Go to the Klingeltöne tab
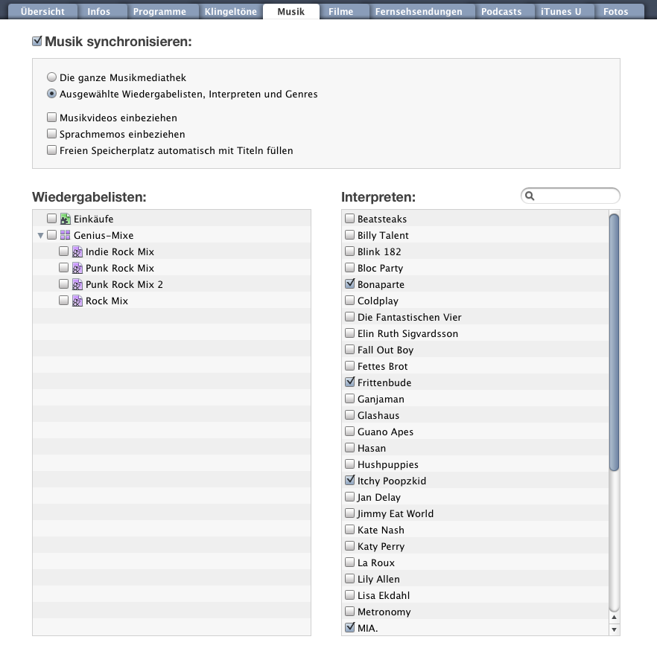This screenshot has height=654, width=657. coord(231,12)
